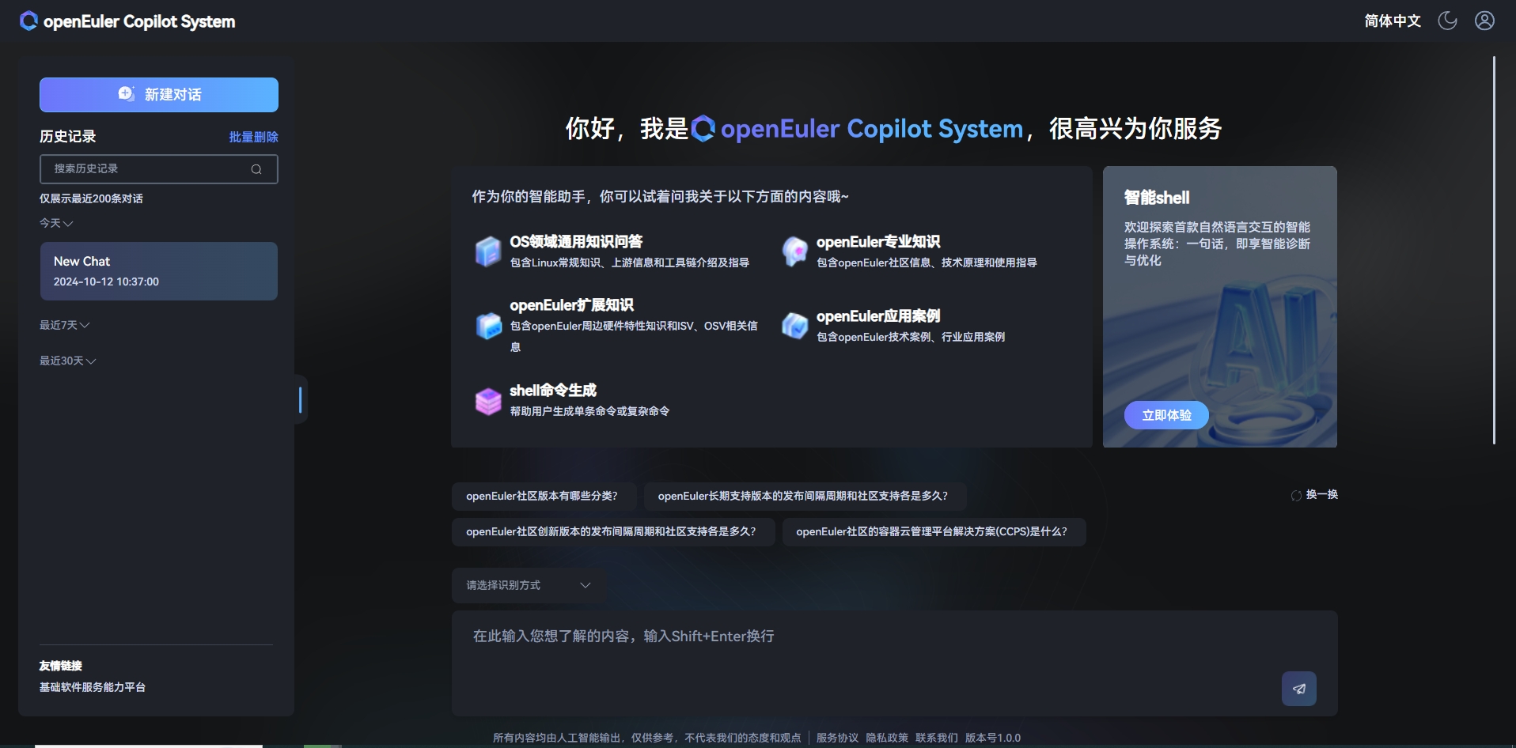Collapse the 今天 history group
Viewport: 1516px width, 748px height.
(56, 224)
